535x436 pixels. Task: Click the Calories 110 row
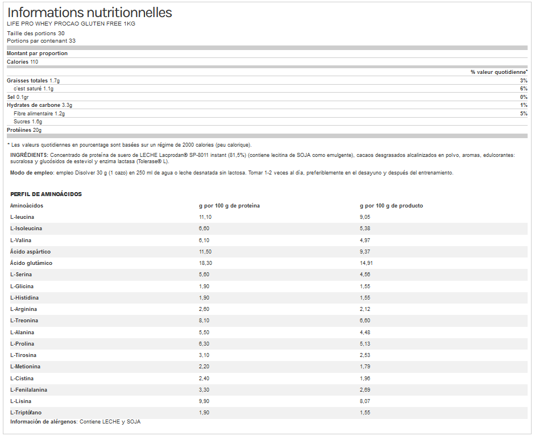pyautogui.click(x=23, y=61)
